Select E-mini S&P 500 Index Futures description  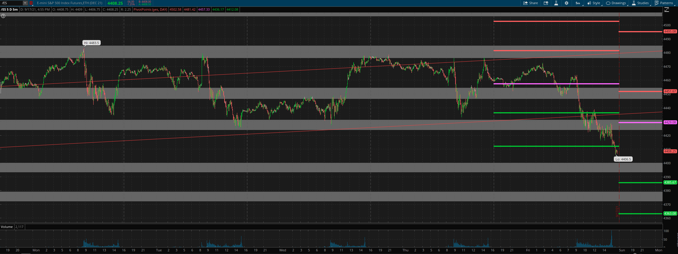click(x=70, y=3)
